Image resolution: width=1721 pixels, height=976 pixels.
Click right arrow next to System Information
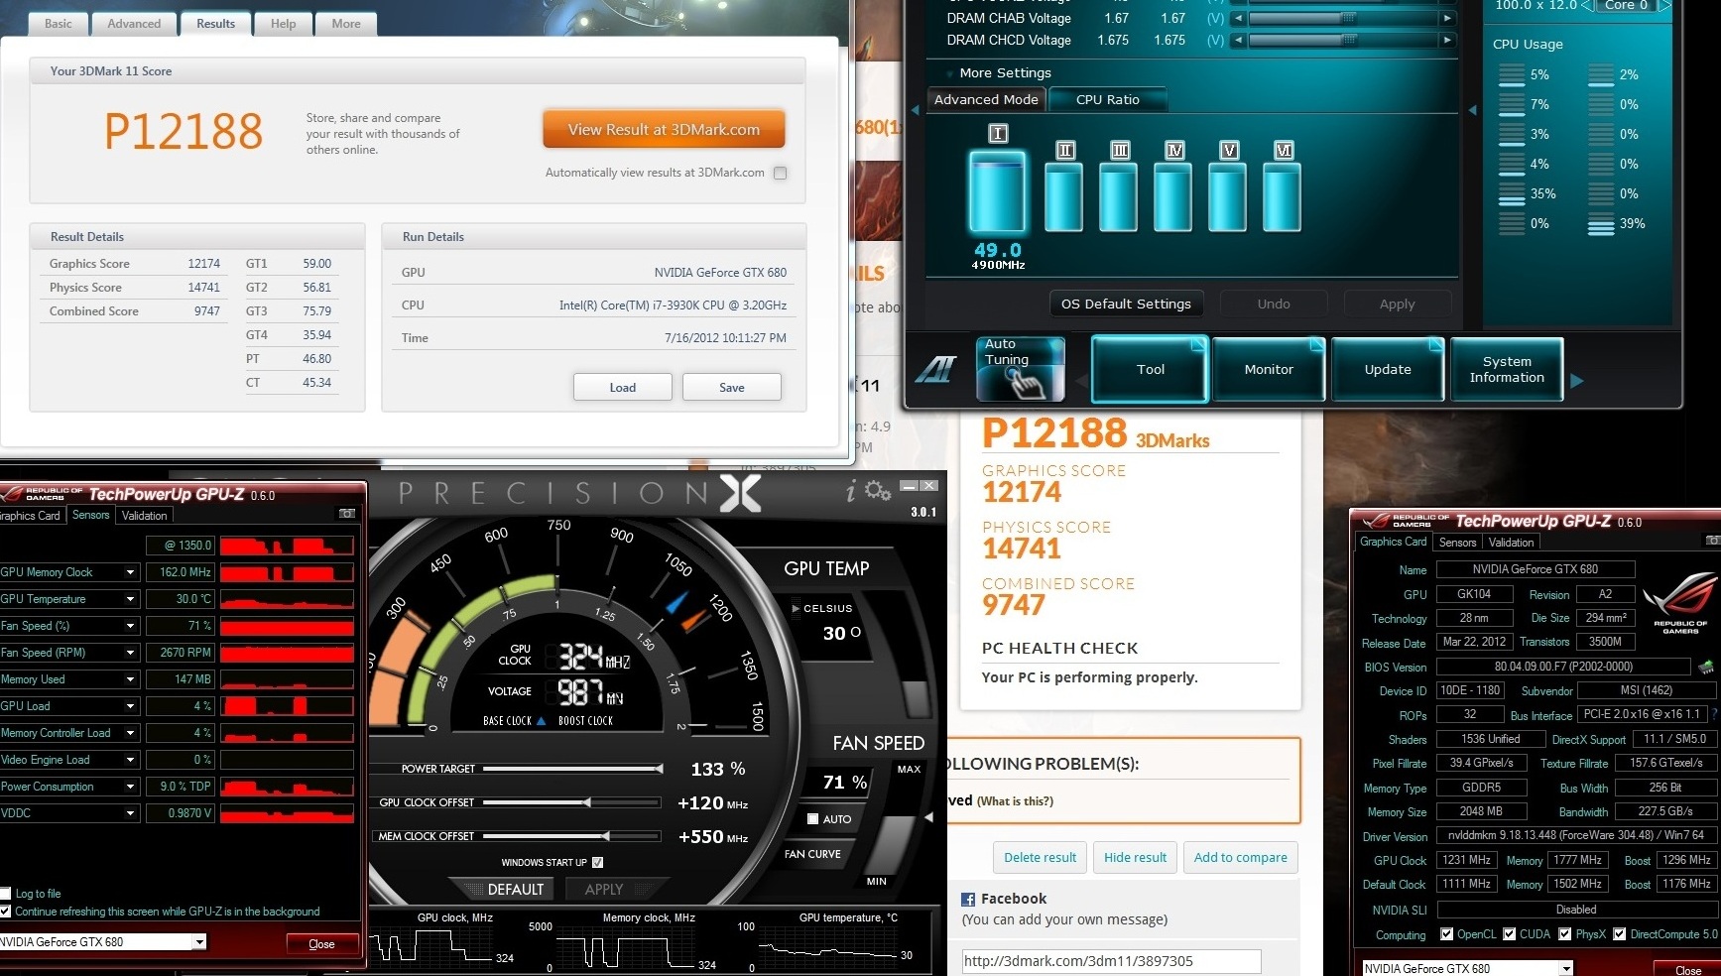point(1577,381)
